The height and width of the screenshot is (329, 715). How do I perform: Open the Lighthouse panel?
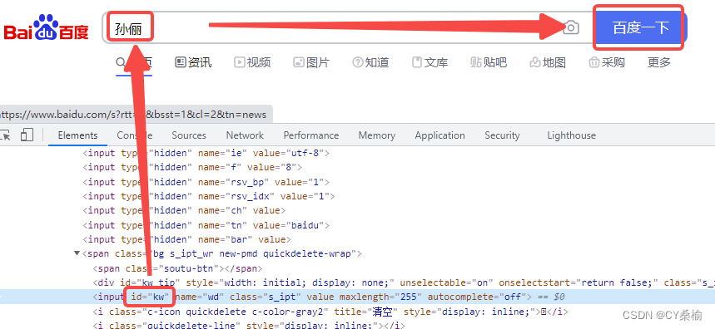tap(571, 135)
